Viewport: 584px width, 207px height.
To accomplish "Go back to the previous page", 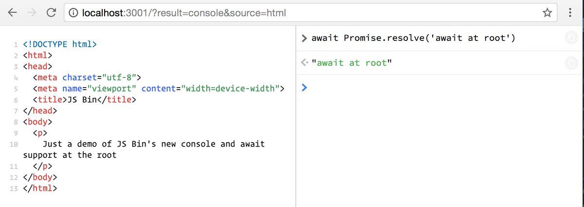I will coord(13,13).
